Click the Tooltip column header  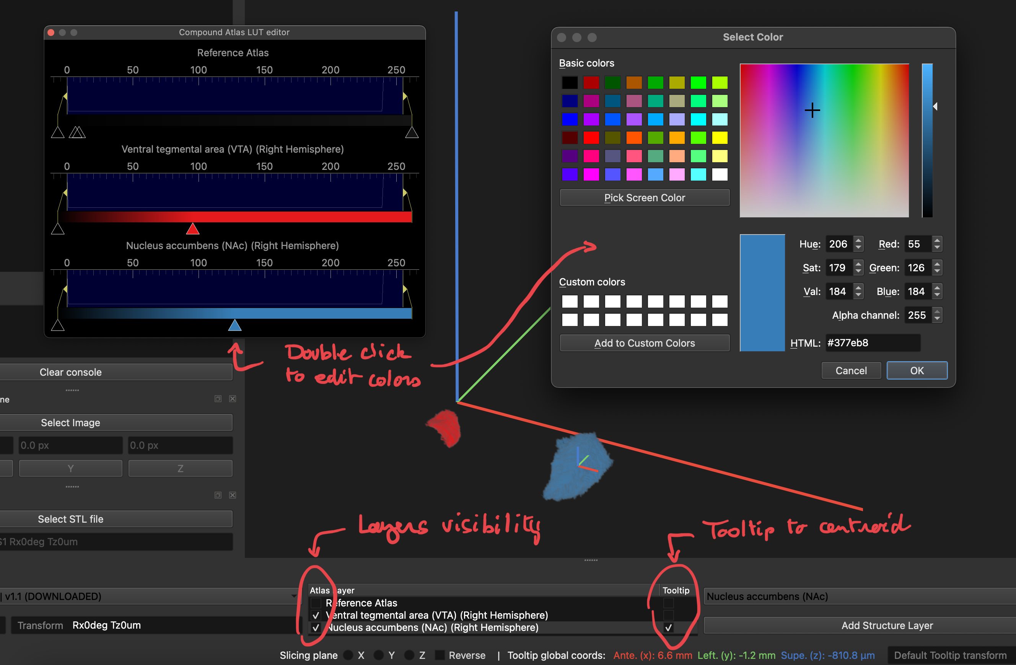point(676,590)
